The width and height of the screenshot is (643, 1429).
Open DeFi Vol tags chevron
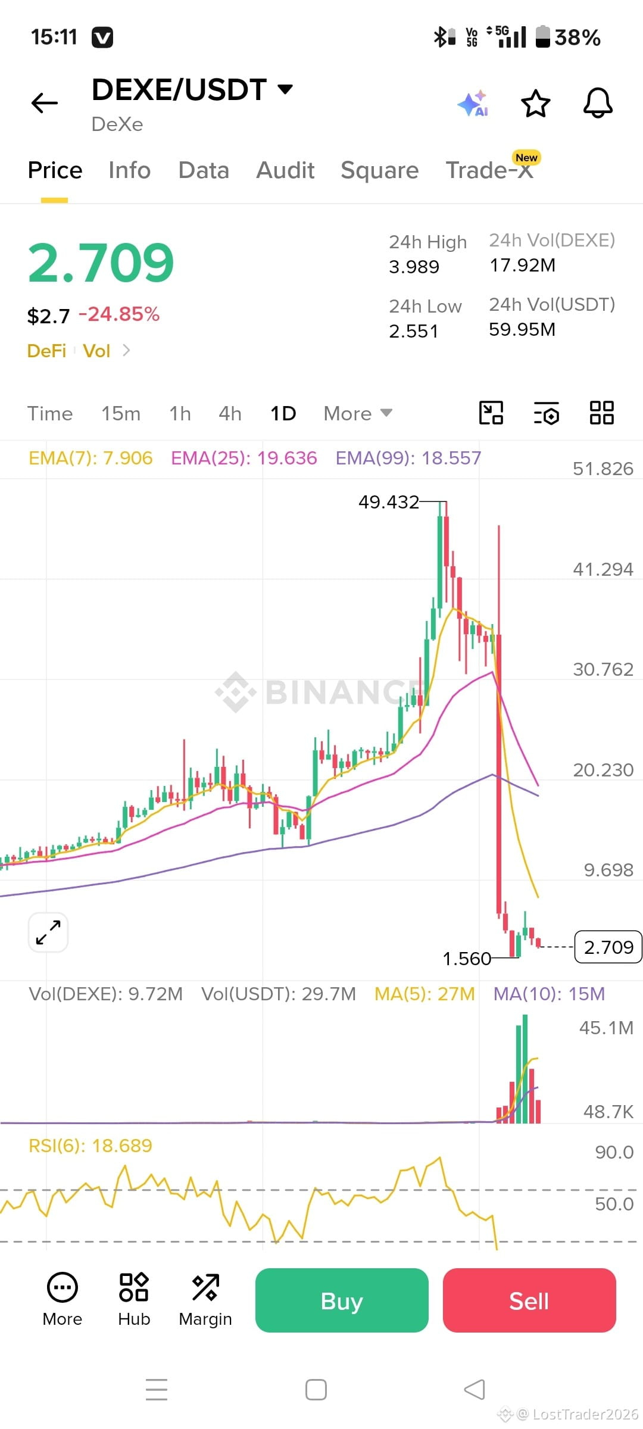point(126,350)
